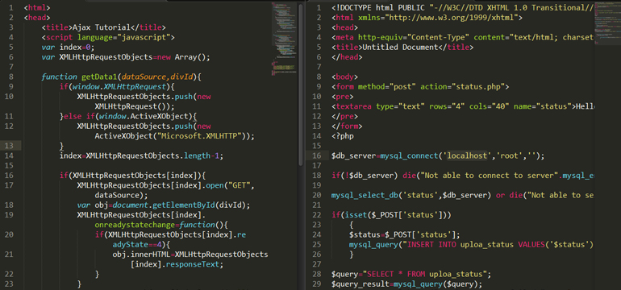This screenshot has height=290, width=621.
Task: Click the 'localhost' string in mysql_connect
Action: tap(466, 156)
